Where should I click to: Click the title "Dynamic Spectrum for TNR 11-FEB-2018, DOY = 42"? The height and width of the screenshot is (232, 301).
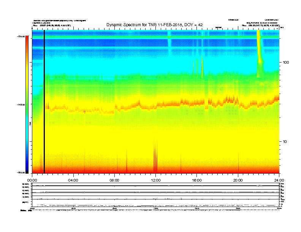pyautogui.click(x=155, y=25)
